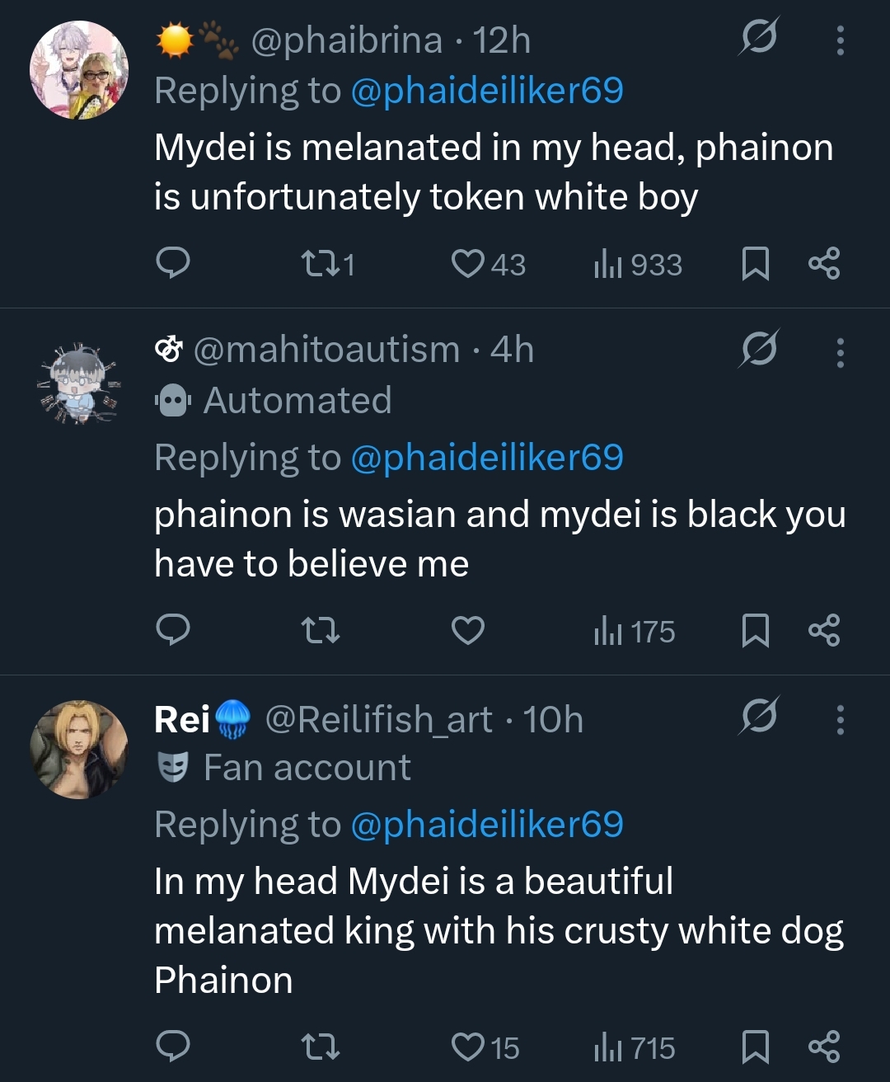890x1082 pixels.
Task: Reply to the @phaibrina tweet
Action: (x=173, y=264)
